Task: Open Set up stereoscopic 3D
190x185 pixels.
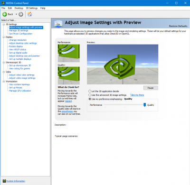Action: click(x=20, y=65)
